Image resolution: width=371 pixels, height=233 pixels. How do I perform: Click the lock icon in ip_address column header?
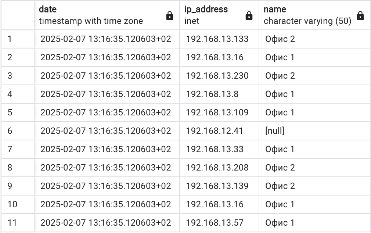click(x=249, y=16)
